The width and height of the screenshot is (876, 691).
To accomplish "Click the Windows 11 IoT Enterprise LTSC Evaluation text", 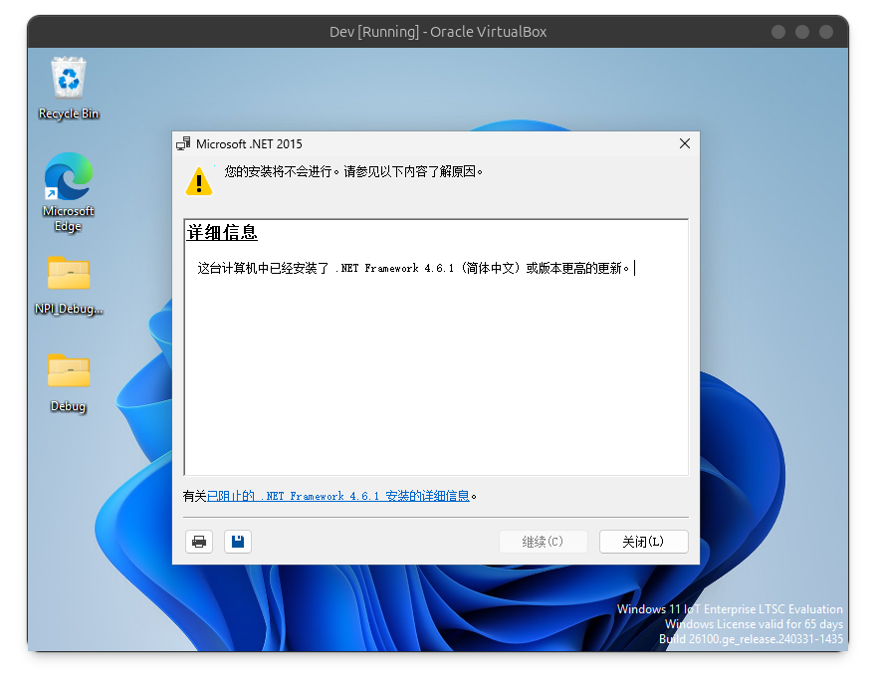I will point(730,609).
